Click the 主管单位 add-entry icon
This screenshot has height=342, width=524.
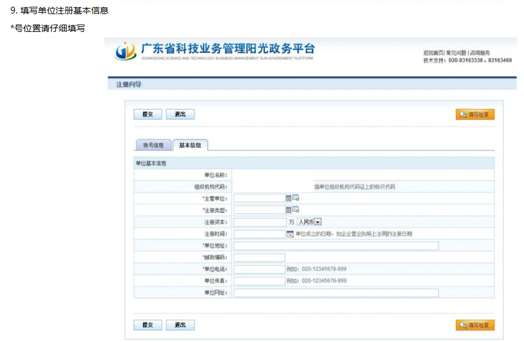pyautogui.click(x=295, y=198)
